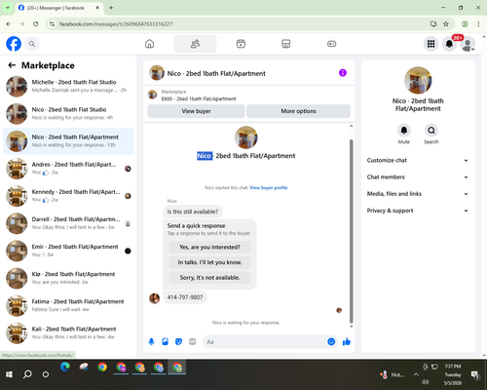This screenshot has height=390, width=487.
Task: Open the Watch video tab icon
Action: 241,44
